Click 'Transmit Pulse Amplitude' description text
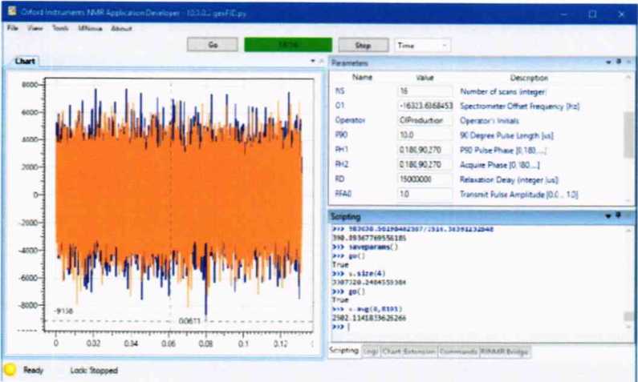638x382 pixels. [x=518, y=195]
